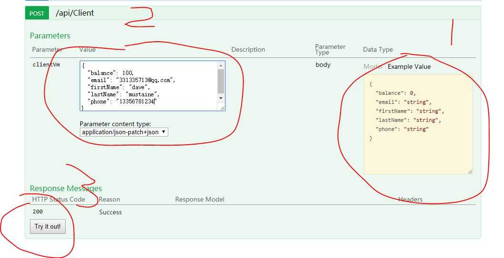The width and height of the screenshot is (504, 258).
Task: Click the Data Type column header
Action: click(x=378, y=49)
